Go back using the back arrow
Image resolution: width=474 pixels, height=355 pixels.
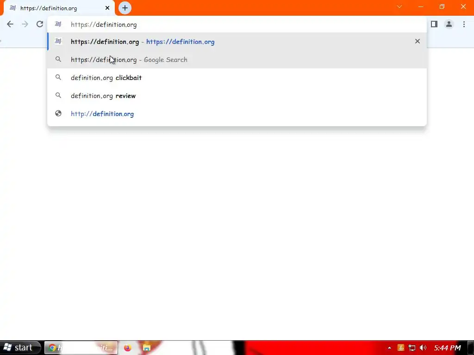coord(10,24)
